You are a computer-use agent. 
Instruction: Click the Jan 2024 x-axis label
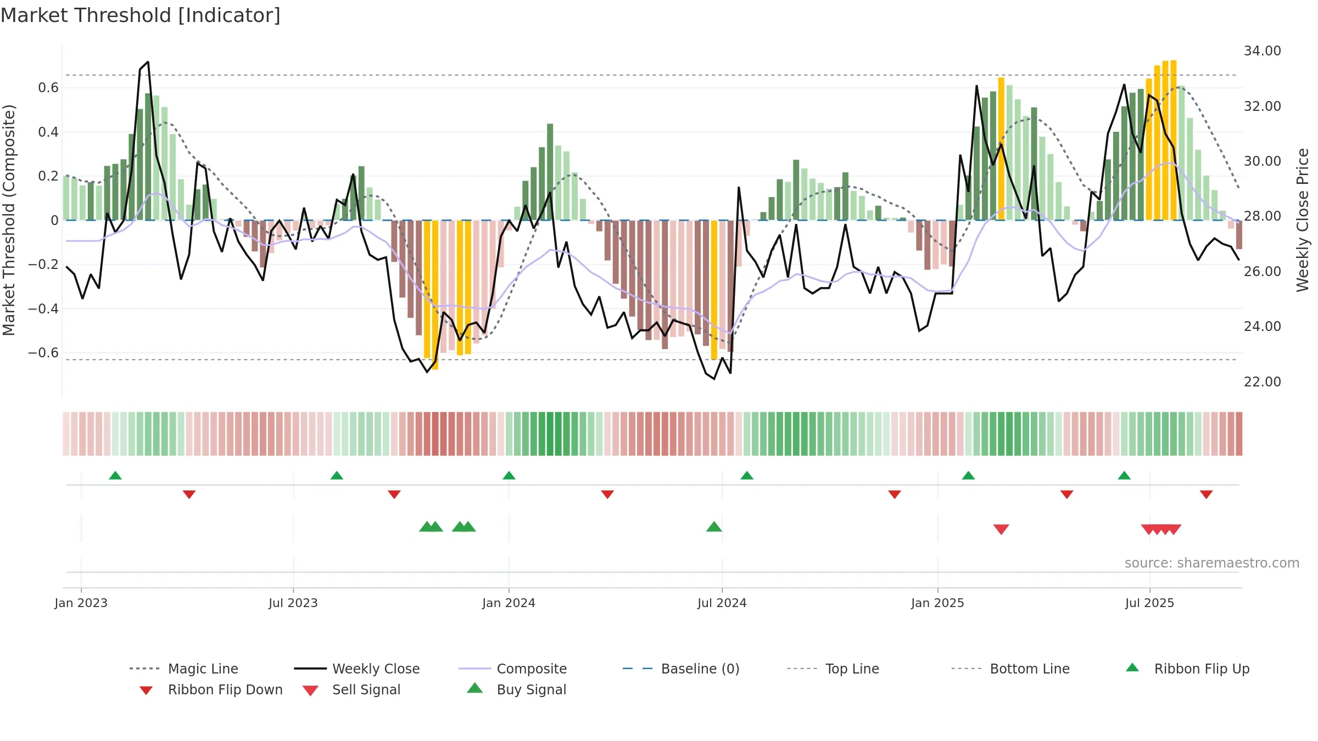point(509,603)
